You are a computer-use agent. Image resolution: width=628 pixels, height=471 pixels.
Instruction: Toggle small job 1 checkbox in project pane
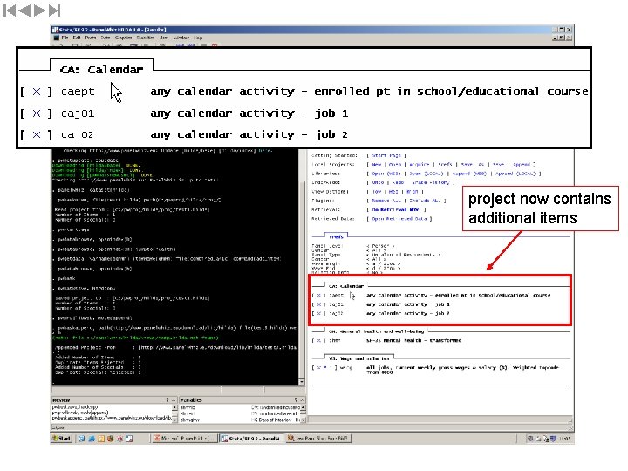319,304
